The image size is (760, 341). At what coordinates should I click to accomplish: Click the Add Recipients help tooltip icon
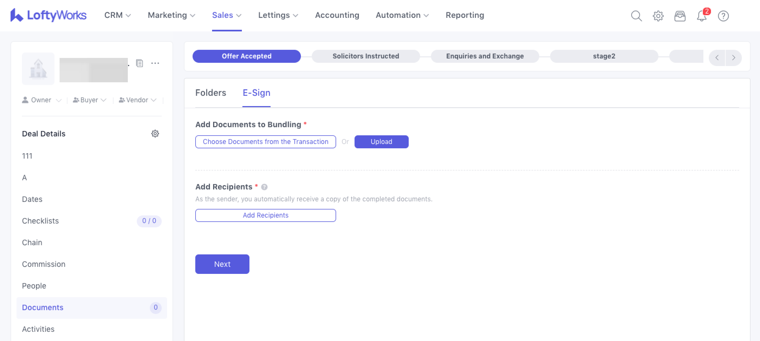click(x=264, y=187)
